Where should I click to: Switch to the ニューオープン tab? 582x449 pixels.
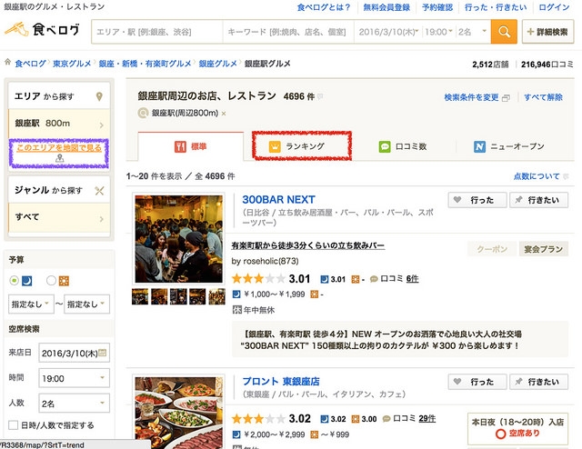[x=509, y=146]
